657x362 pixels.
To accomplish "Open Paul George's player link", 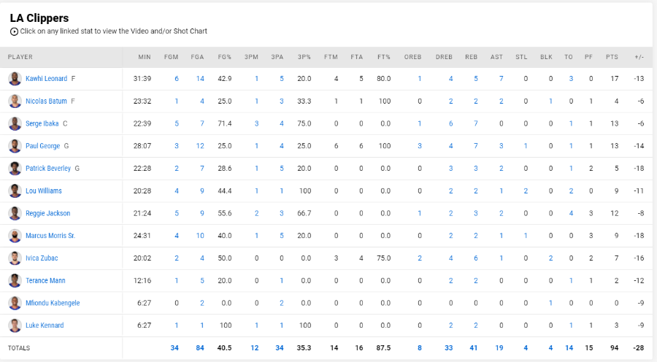I will (x=43, y=146).
